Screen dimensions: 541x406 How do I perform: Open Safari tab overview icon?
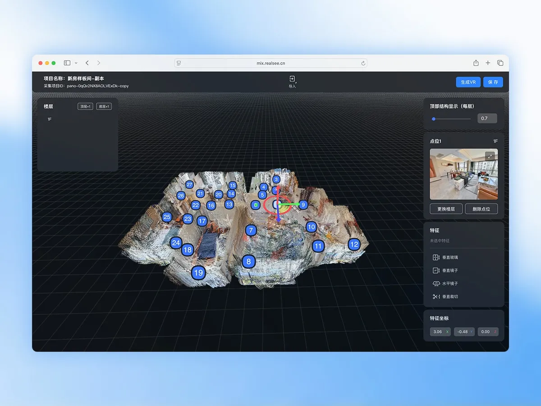click(x=500, y=63)
